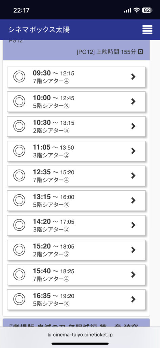
Task: Open the hamburger menu icon
Action: point(147,30)
